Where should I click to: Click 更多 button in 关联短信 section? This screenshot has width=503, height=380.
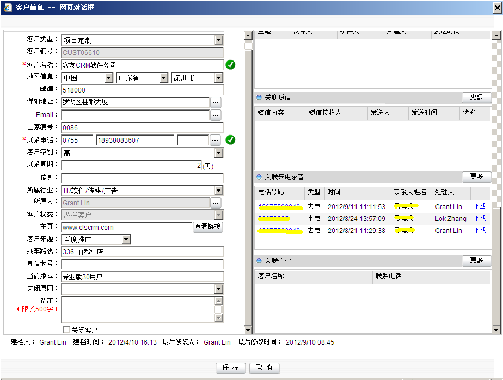[x=476, y=97]
